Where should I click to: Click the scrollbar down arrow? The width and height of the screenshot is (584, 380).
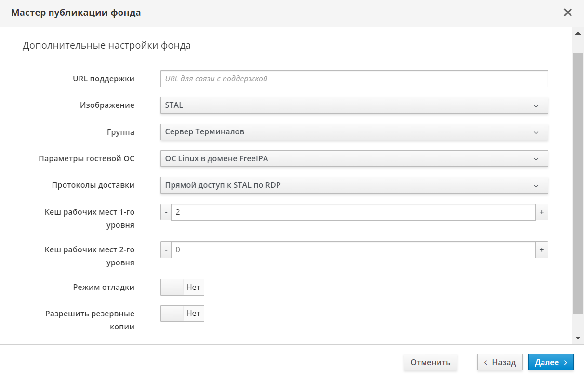(x=578, y=338)
